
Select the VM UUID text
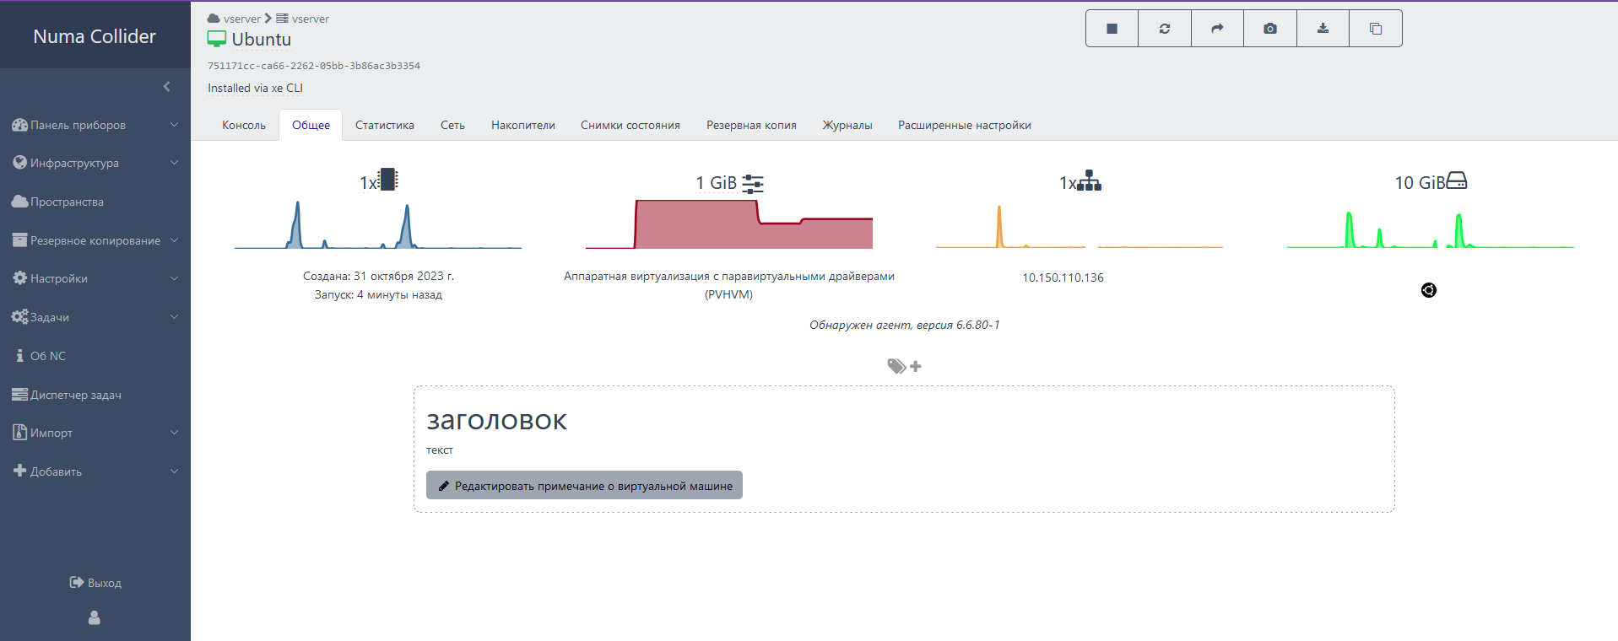click(314, 66)
